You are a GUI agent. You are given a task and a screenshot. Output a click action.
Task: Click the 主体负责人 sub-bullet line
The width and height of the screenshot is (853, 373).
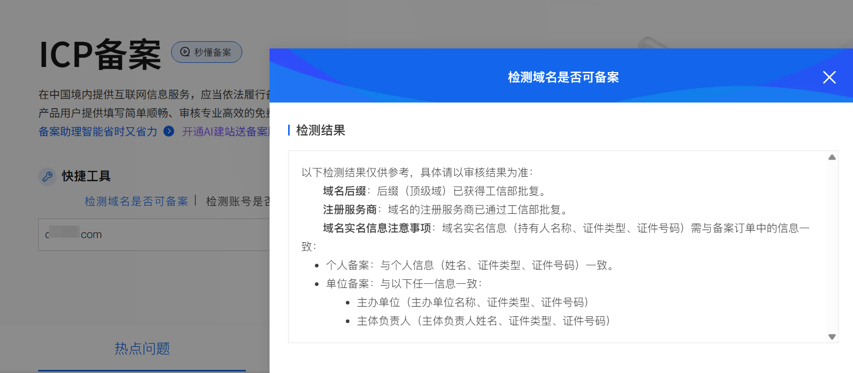click(483, 321)
